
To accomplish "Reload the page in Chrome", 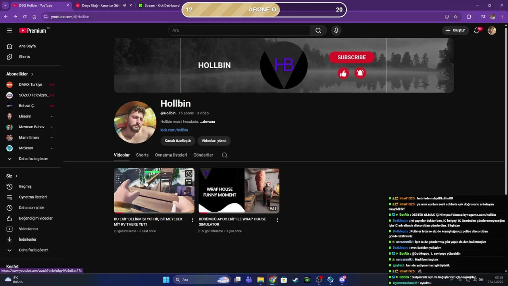I will (25, 17).
